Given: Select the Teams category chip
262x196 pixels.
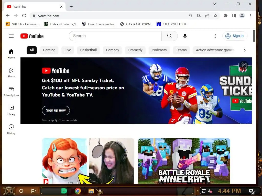Looking at the screenshot, I should click(181, 50).
